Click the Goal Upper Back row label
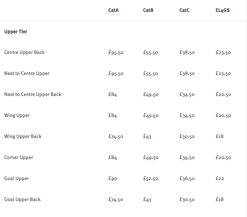 point(22,199)
